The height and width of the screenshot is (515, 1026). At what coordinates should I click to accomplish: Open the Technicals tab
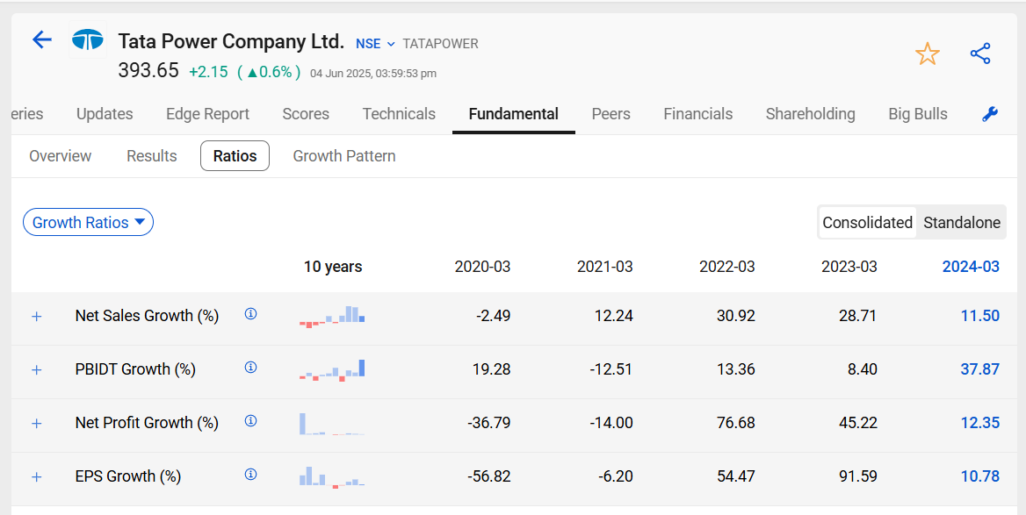pyautogui.click(x=399, y=114)
